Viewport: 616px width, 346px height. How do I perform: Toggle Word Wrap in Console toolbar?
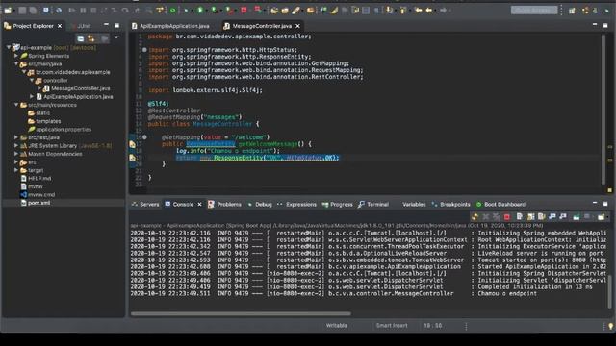(541, 216)
